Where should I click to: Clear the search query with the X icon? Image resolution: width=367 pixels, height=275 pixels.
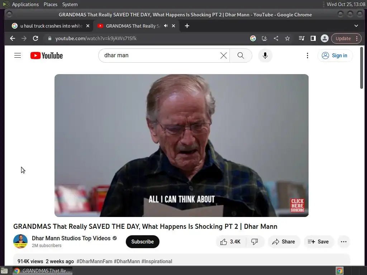coord(224,56)
